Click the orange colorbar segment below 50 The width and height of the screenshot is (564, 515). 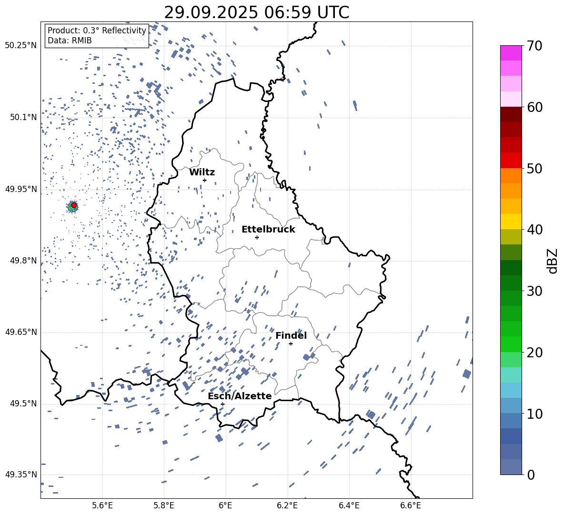(x=511, y=176)
